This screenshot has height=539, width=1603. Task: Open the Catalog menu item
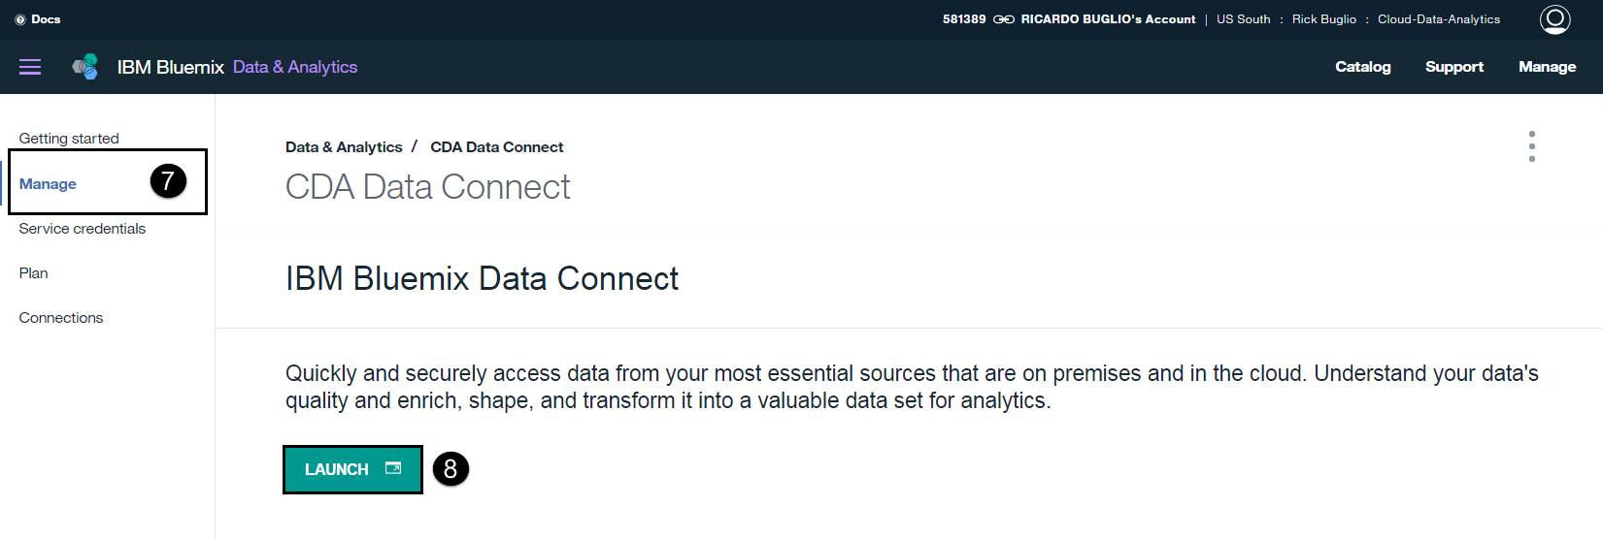click(1362, 67)
